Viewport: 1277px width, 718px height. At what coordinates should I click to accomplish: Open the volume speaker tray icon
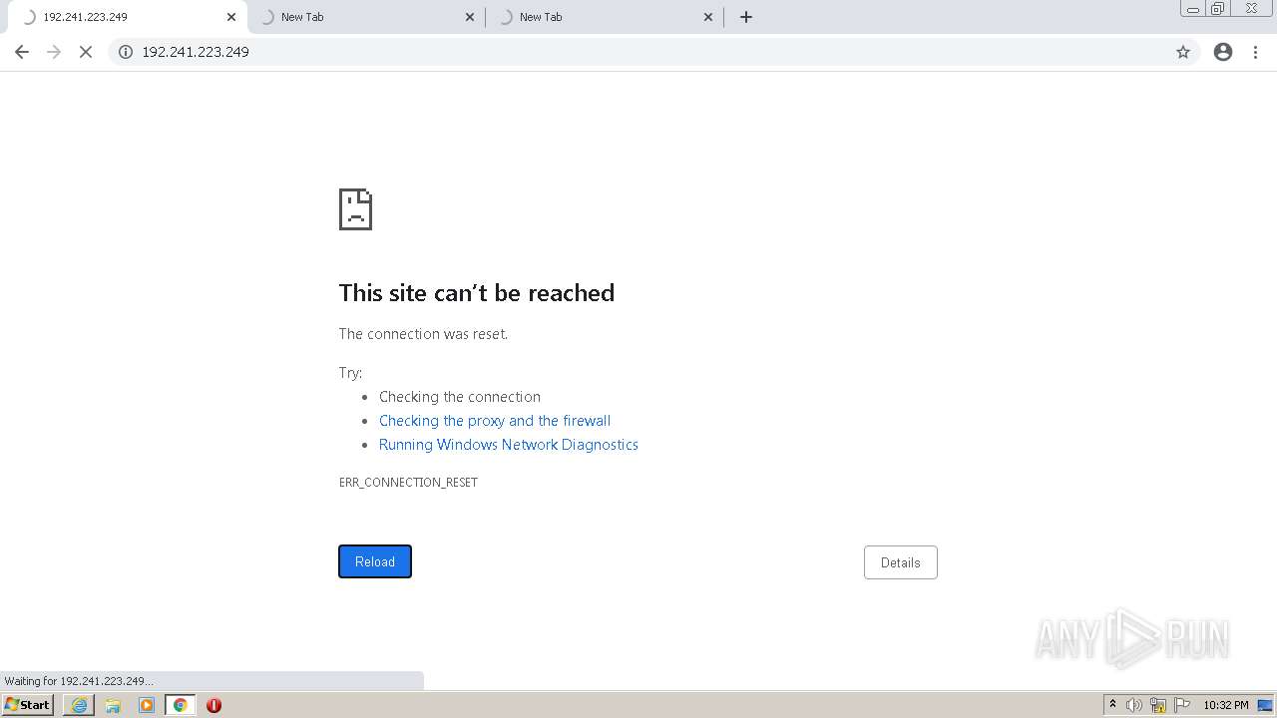click(x=1134, y=705)
